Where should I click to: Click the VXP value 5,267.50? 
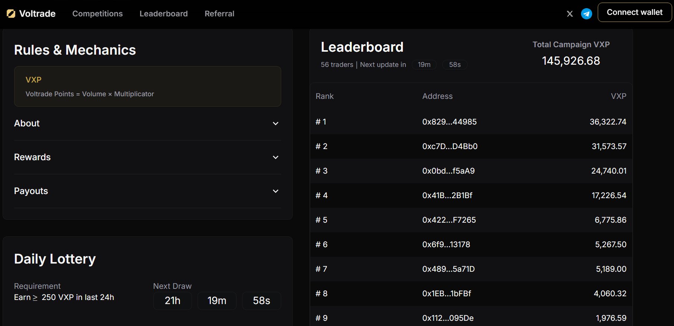coord(611,245)
